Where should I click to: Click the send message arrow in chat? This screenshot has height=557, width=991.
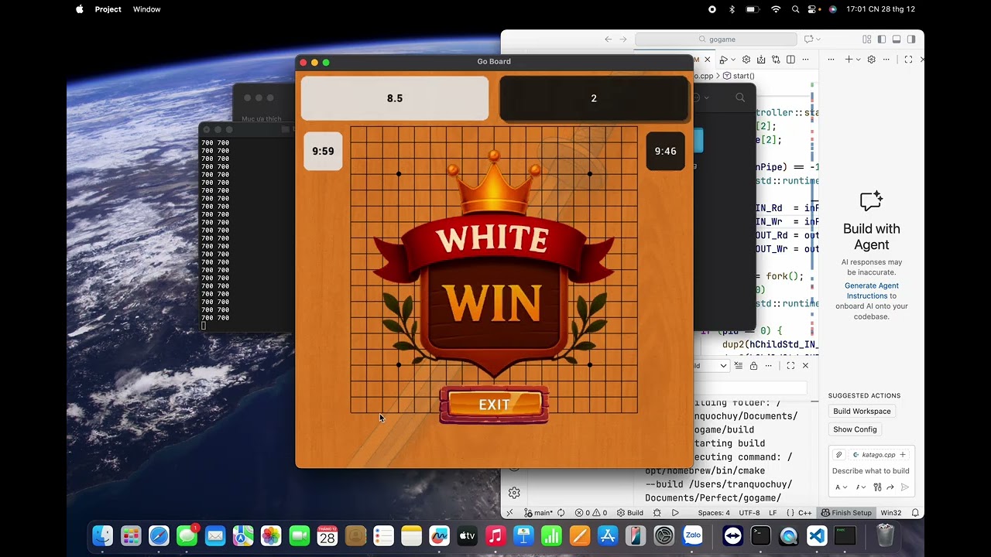point(904,487)
